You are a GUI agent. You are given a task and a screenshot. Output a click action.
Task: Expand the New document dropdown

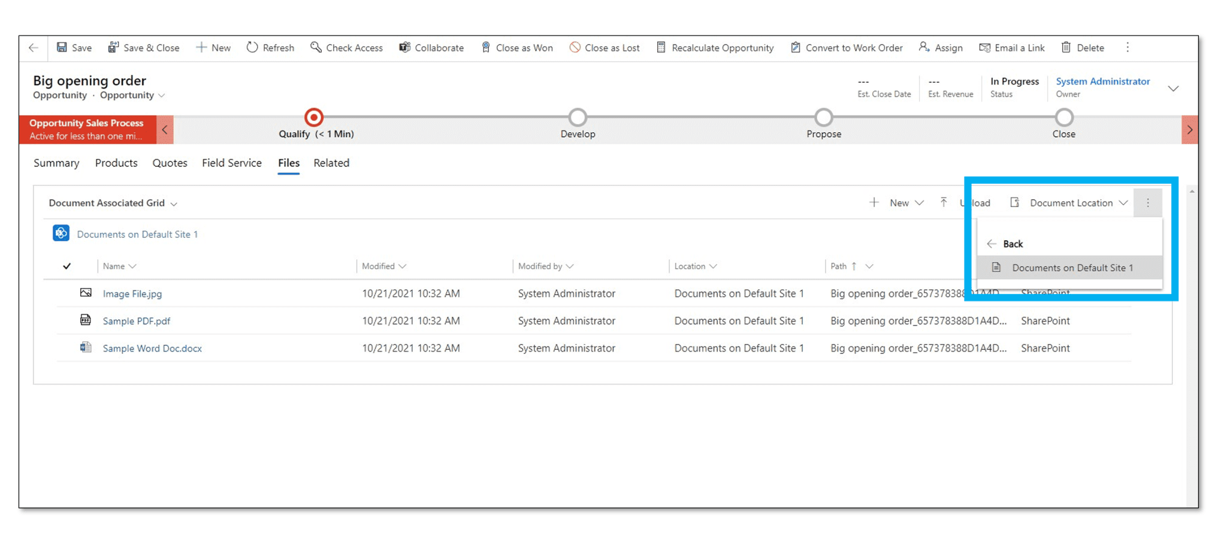(x=919, y=203)
